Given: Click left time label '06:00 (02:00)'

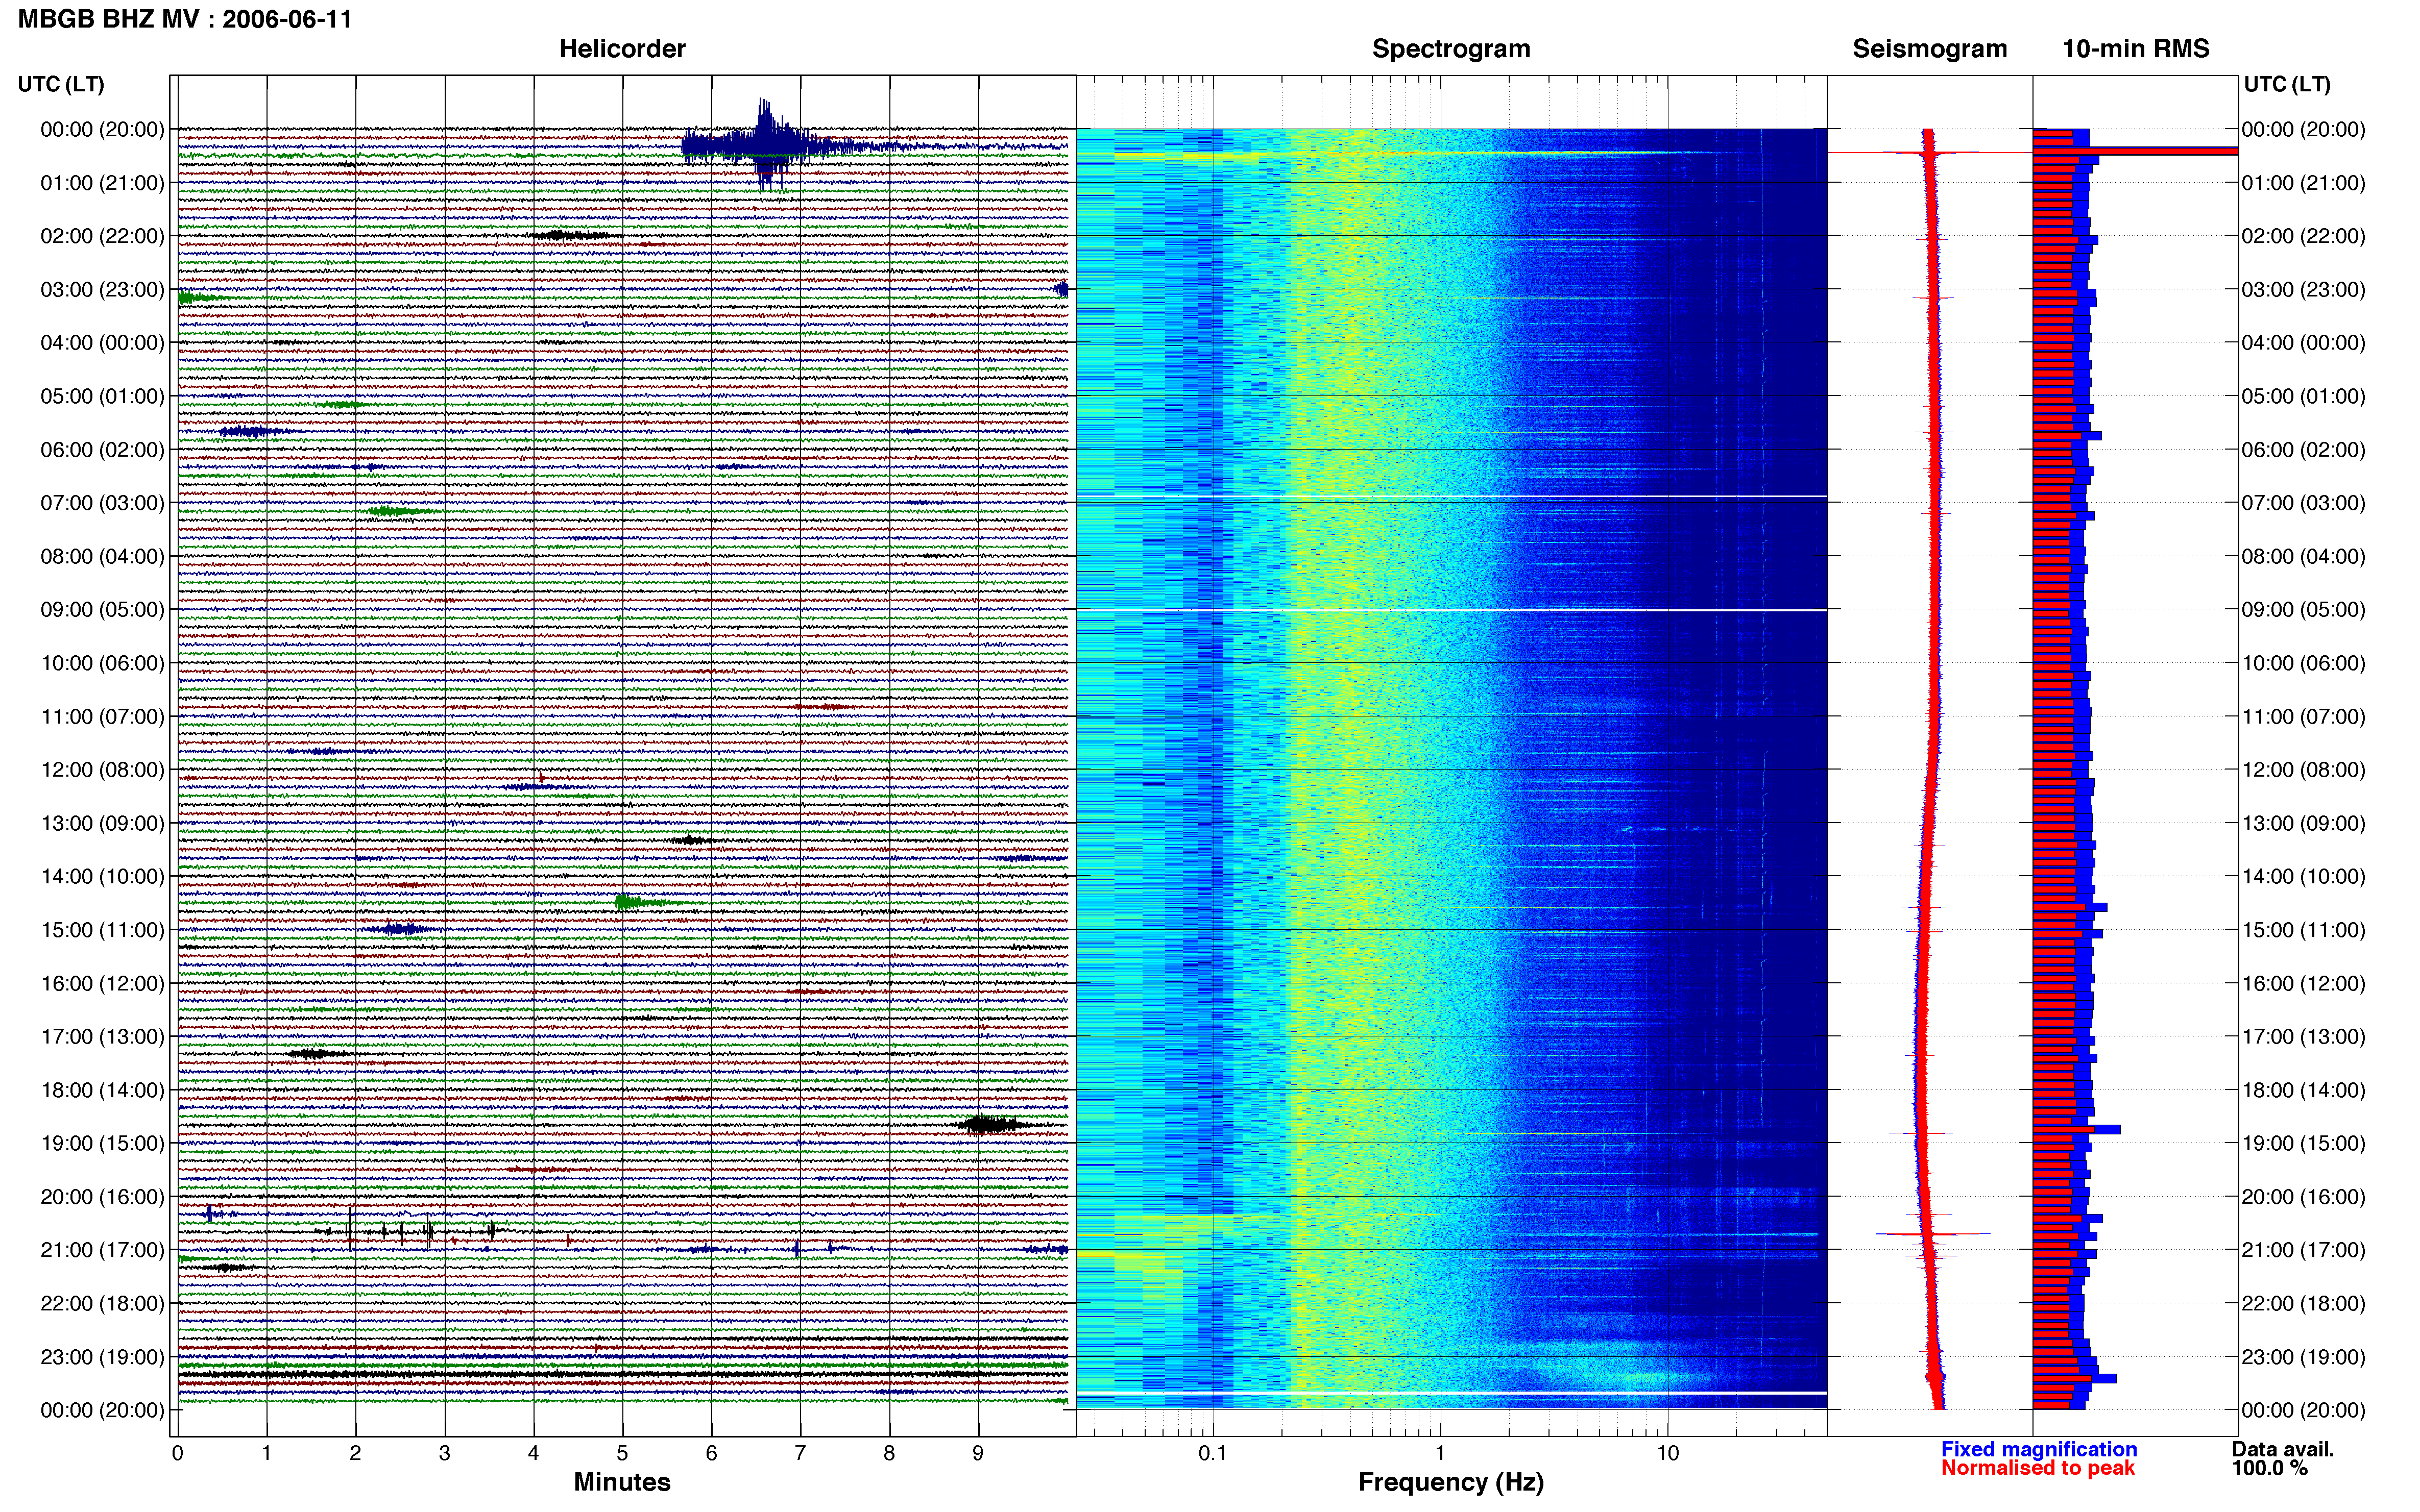Looking at the screenshot, I should (x=103, y=450).
